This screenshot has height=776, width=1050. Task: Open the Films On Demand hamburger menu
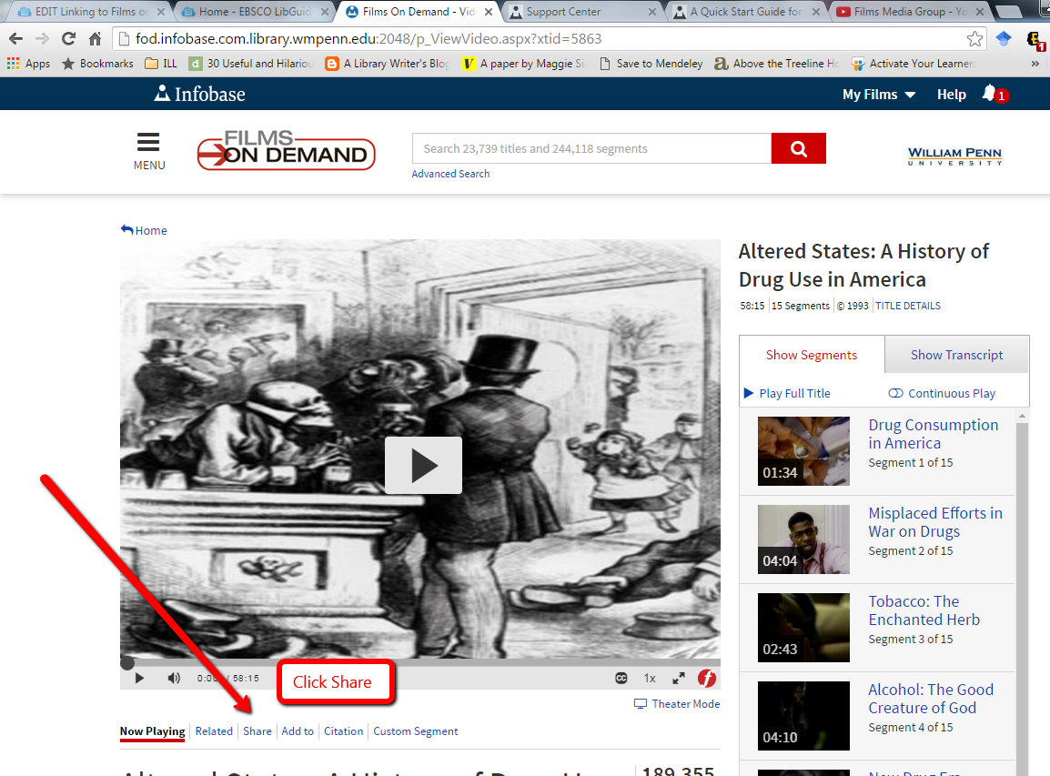tap(148, 143)
